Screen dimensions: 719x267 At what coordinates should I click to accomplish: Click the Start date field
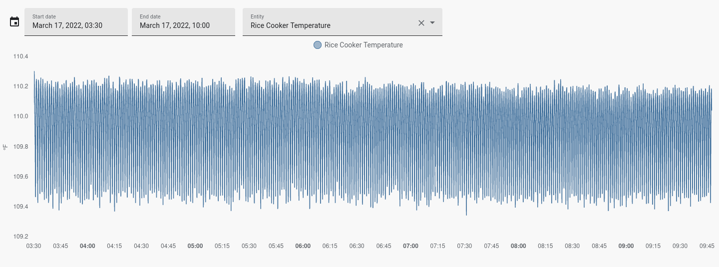coord(76,22)
